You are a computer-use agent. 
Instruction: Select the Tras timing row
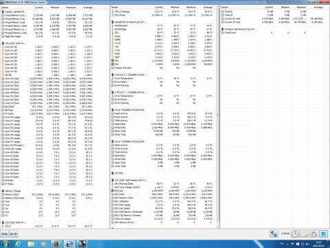coord(47,212)
